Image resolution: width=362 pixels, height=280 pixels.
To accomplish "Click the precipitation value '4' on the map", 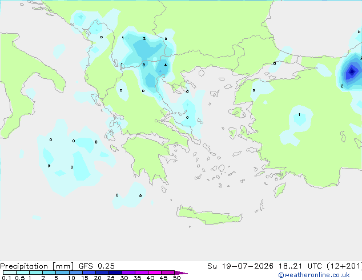I will click(166, 65).
